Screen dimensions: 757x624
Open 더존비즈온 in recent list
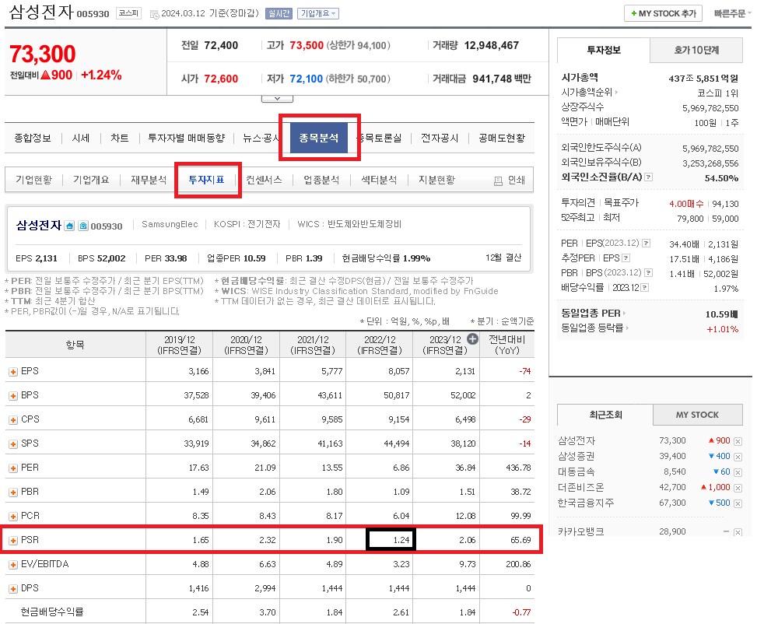point(581,488)
